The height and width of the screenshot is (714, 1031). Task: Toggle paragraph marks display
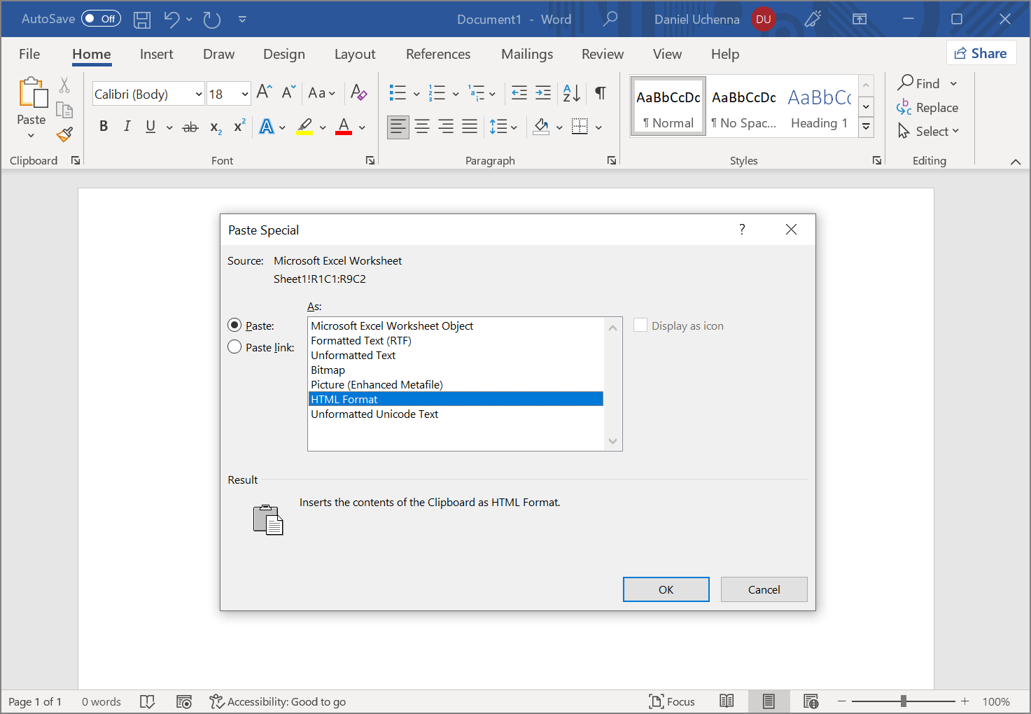[600, 92]
